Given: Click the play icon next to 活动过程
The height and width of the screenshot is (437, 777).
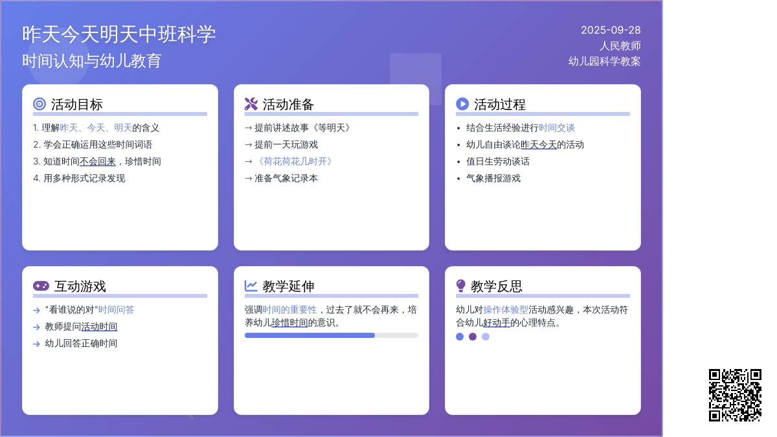Looking at the screenshot, I should tap(463, 104).
